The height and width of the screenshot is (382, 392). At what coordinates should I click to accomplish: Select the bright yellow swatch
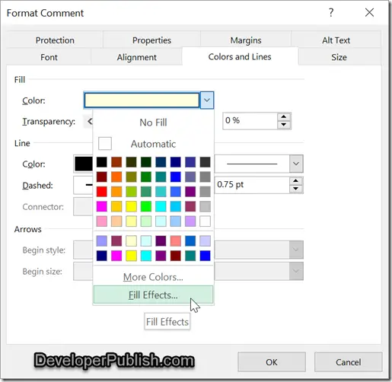(131, 206)
